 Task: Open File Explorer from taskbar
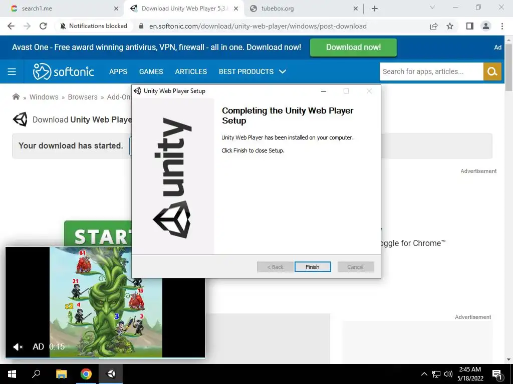pyautogui.click(x=61, y=374)
